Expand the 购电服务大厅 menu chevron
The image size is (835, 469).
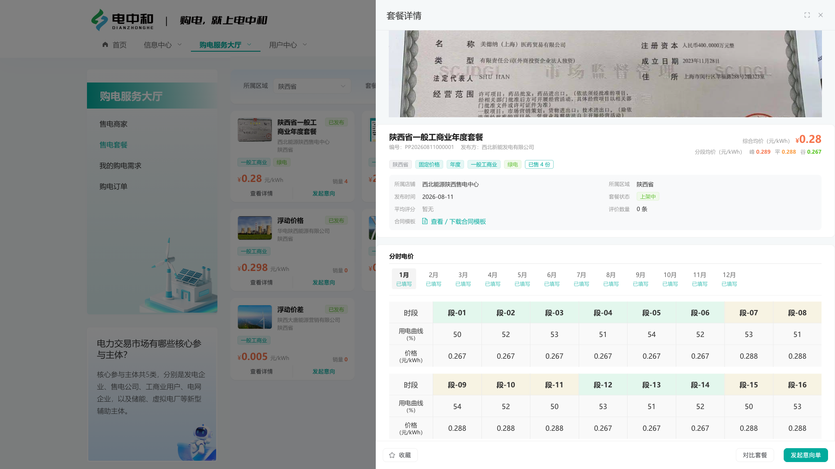pos(249,44)
